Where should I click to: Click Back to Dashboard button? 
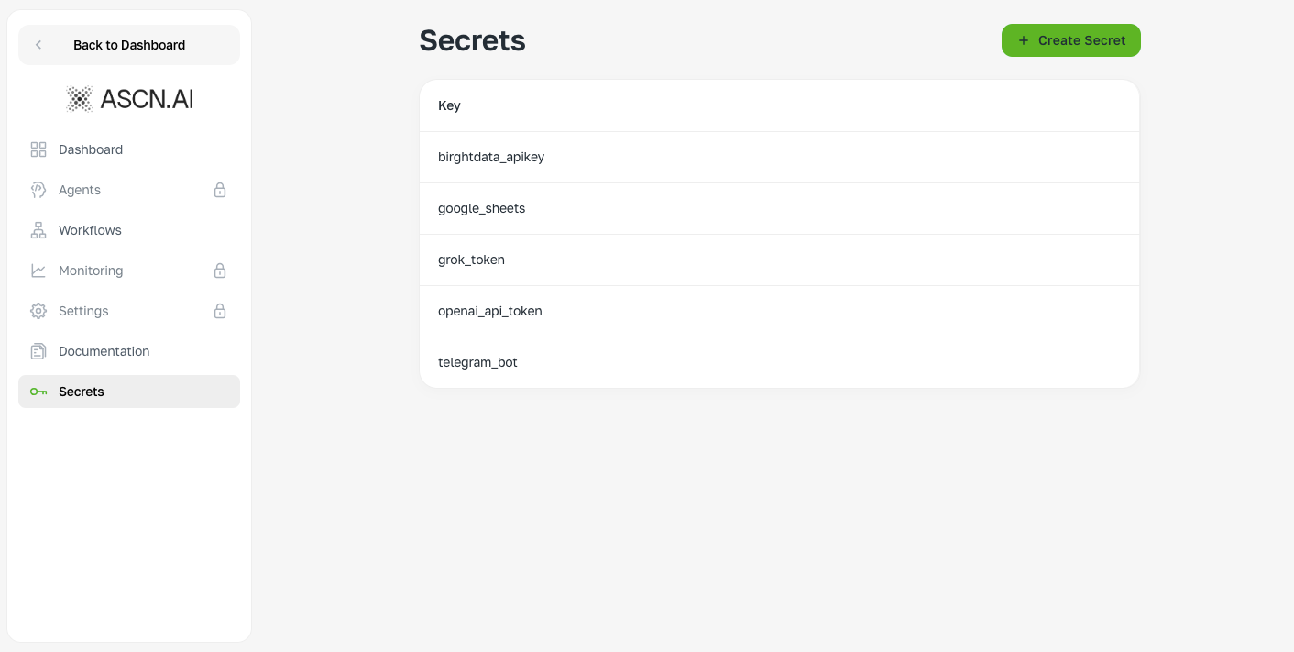[x=129, y=45]
